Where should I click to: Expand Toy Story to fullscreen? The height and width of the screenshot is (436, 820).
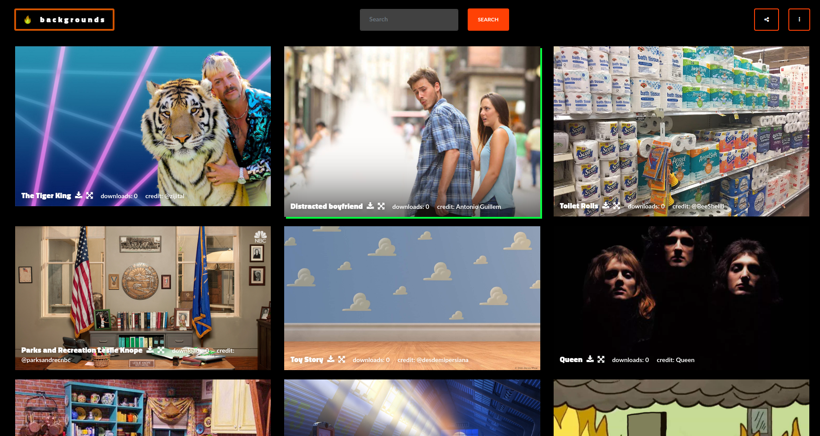[x=342, y=359]
